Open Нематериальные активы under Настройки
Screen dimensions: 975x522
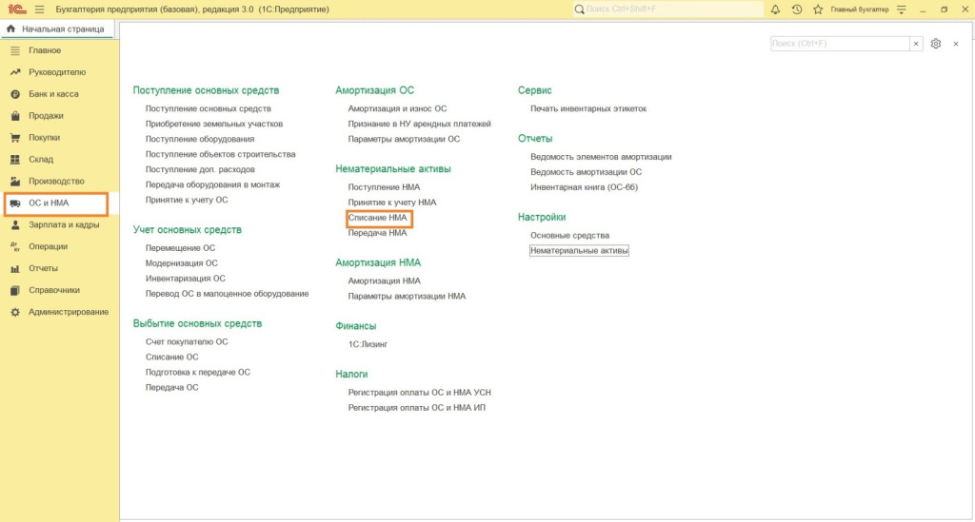[579, 251]
